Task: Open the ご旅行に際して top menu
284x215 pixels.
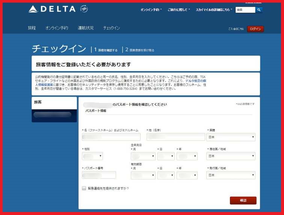Action: [178, 10]
